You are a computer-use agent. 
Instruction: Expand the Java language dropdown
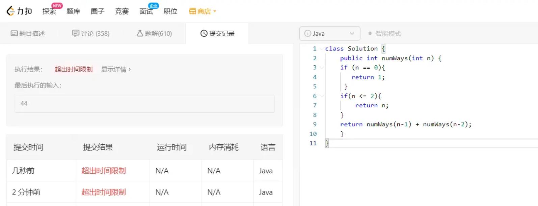[330, 33]
